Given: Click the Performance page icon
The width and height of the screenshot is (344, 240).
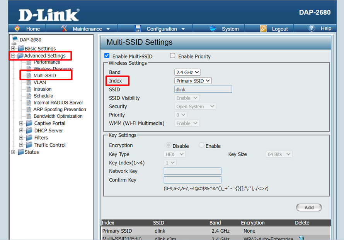Looking at the screenshot, I should coord(29,62).
